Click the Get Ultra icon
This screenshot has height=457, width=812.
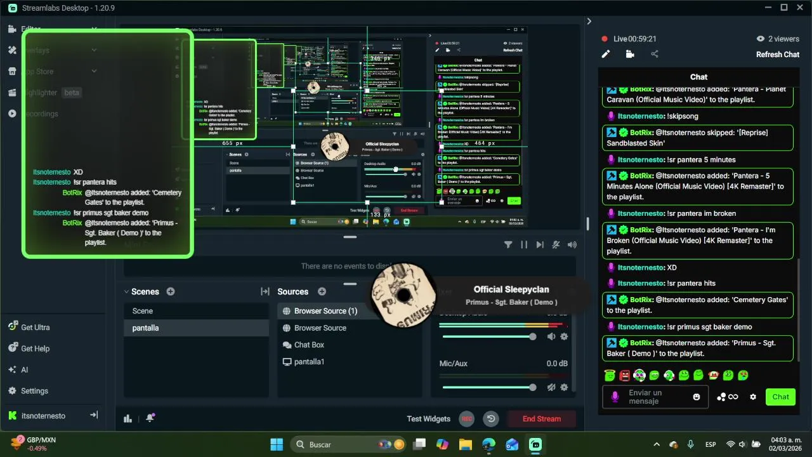click(13, 327)
